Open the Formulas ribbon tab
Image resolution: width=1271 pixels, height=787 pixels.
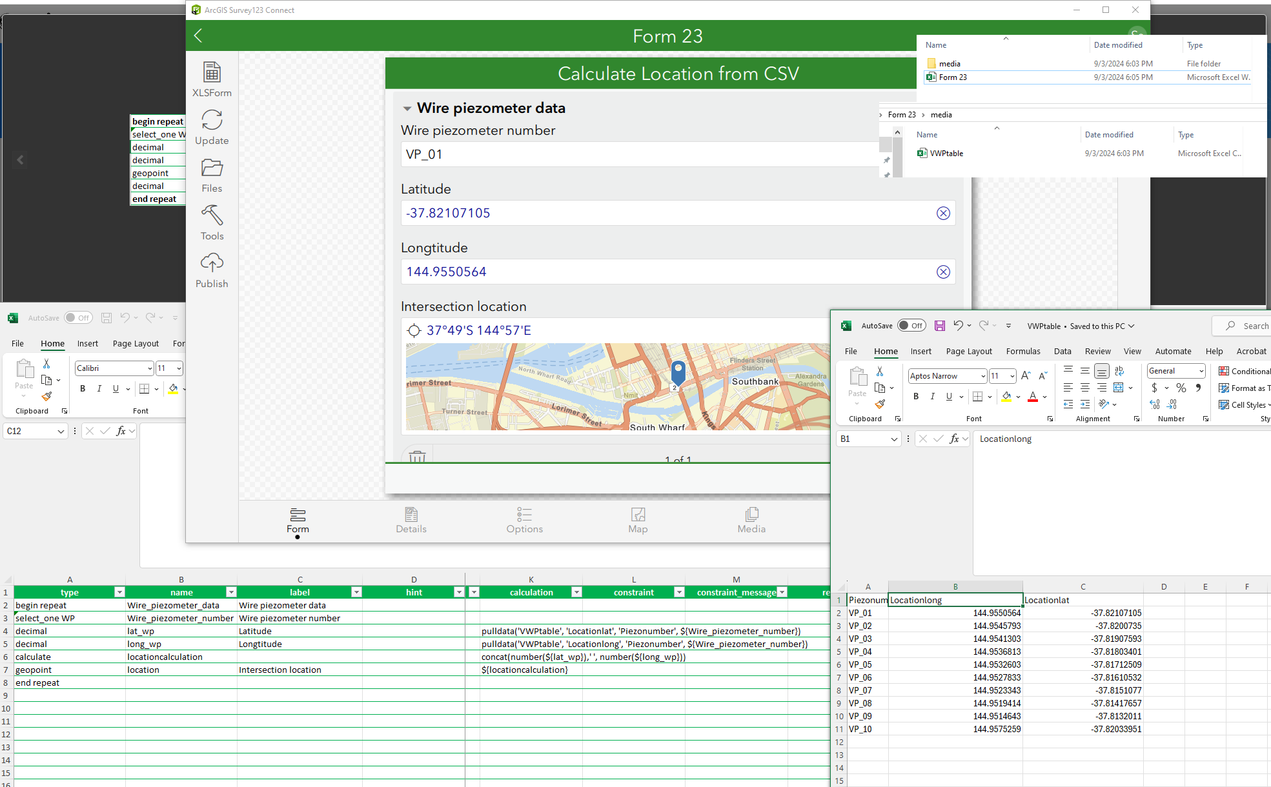click(1023, 352)
